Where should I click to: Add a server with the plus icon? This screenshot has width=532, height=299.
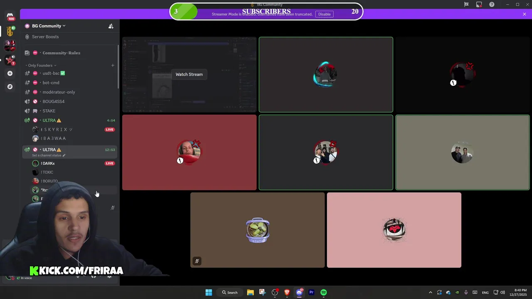tap(10, 74)
